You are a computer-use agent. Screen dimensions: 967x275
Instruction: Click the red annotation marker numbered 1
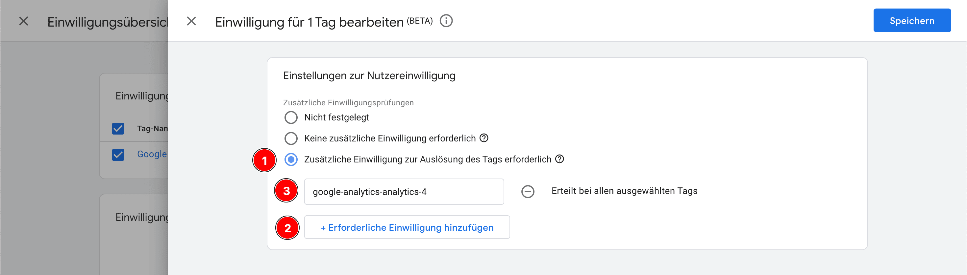click(264, 160)
